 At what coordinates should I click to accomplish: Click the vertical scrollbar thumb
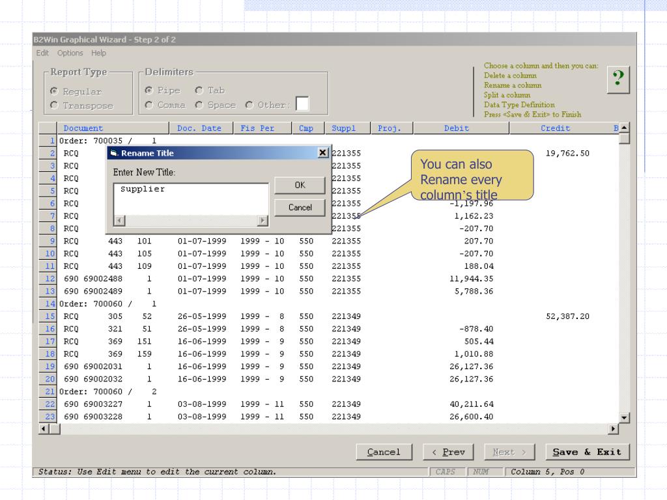pyautogui.click(x=624, y=139)
